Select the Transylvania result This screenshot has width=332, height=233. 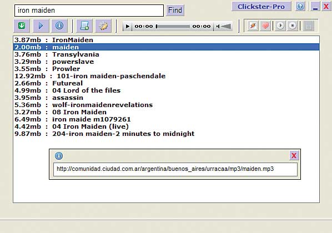click(x=166, y=54)
